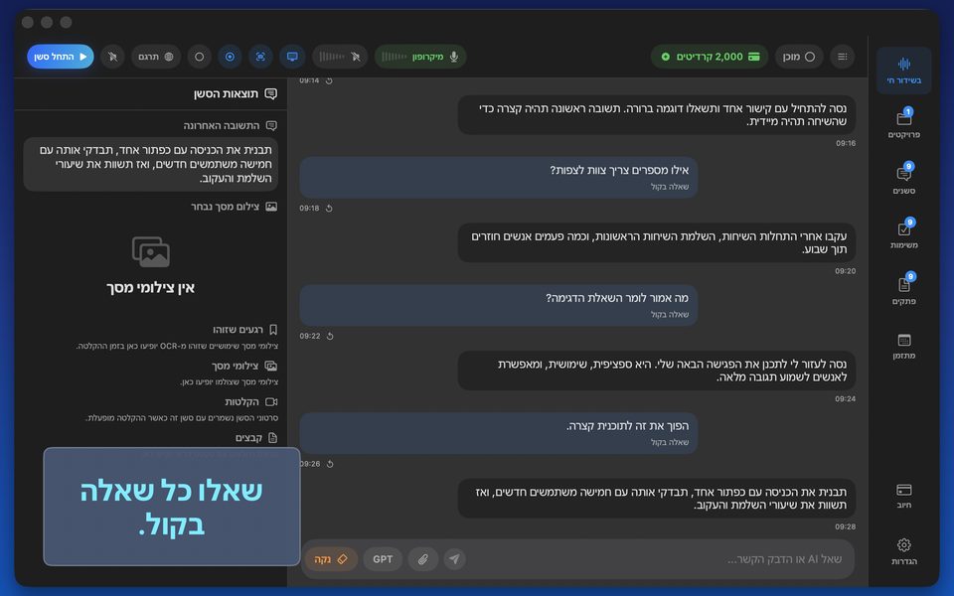Viewport: 954px width, 596px height.
Task: Click the globe icon in תרגם button
Action: [169, 57]
